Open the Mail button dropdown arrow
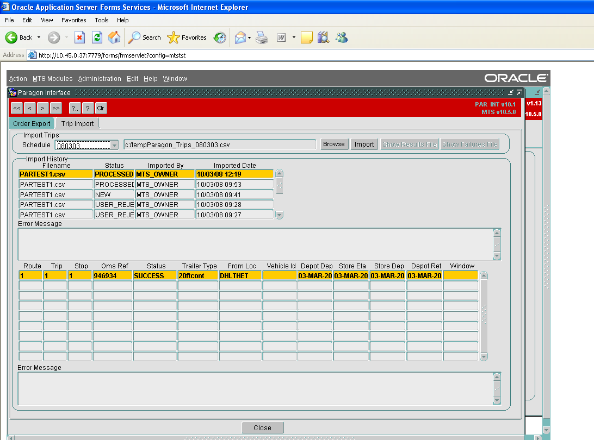 tap(249, 37)
